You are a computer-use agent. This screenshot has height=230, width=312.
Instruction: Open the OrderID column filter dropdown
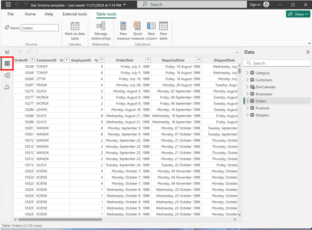[x=32, y=60]
